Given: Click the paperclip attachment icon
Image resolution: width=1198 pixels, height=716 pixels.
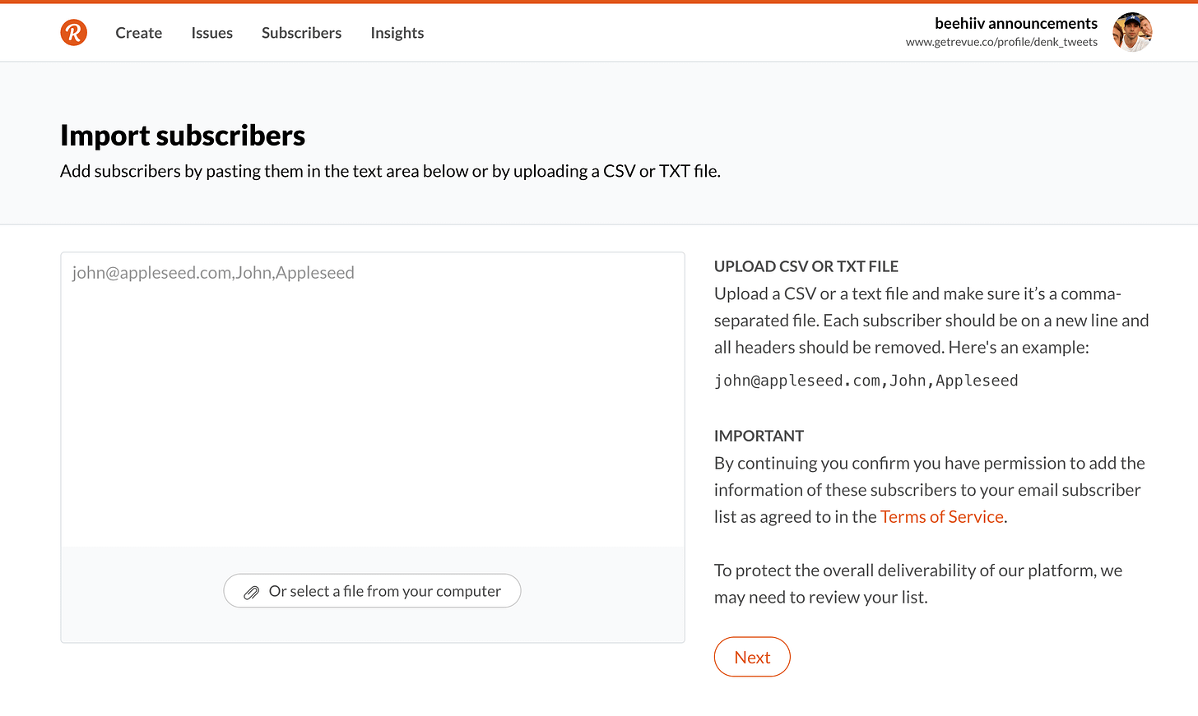Looking at the screenshot, I should (252, 592).
